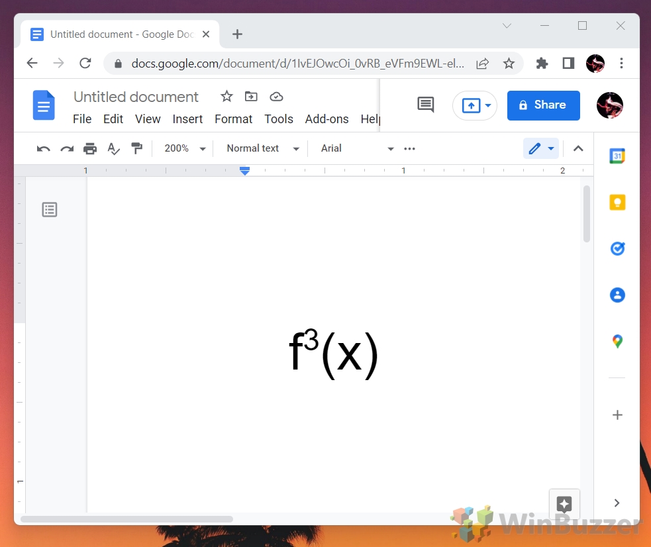Click the docs.google.com address bar
Image resolution: width=651 pixels, height=547 pixels.
(297, 63)
